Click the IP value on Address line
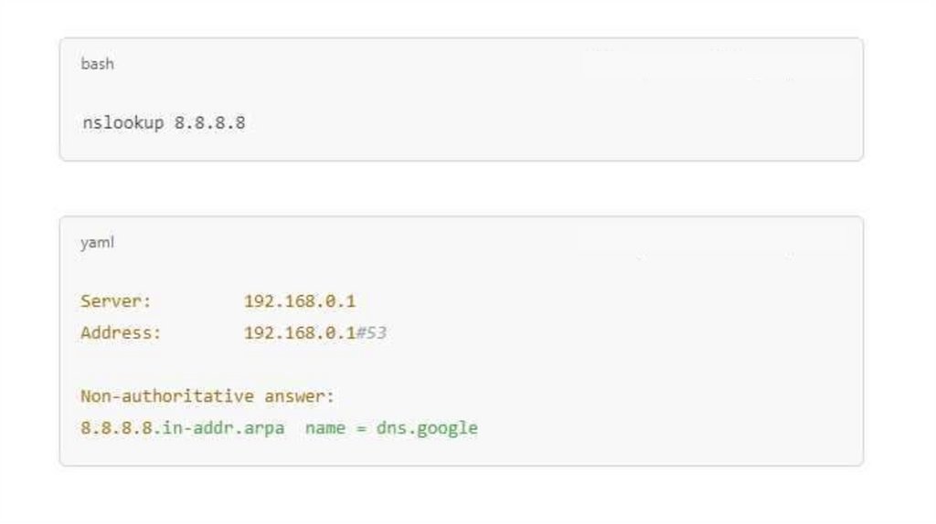 pyautogui.click(x=299, y=333)
